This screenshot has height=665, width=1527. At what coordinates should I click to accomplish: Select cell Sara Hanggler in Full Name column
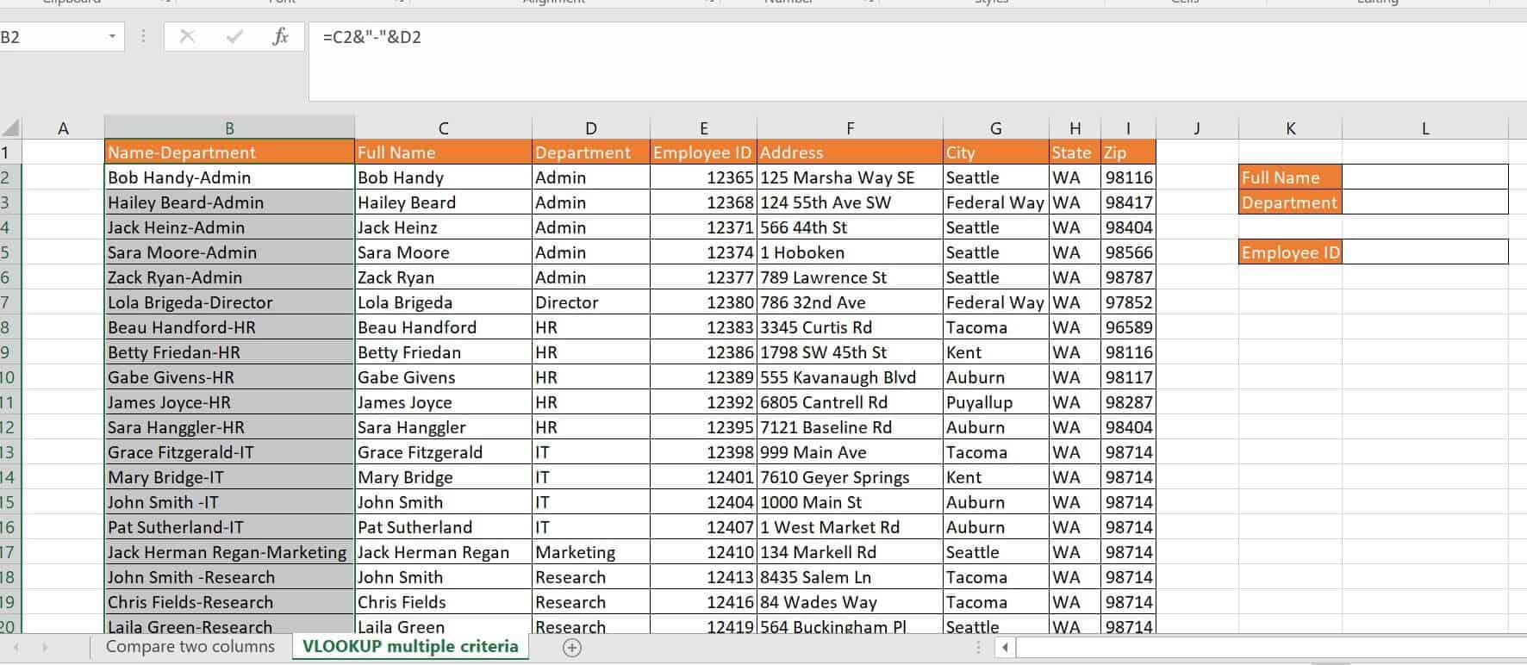(443, 427)
